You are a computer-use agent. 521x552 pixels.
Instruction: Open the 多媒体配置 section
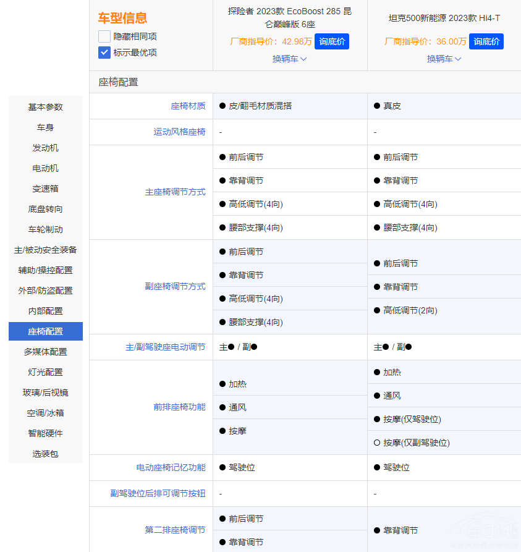click(x=45, y=352)
